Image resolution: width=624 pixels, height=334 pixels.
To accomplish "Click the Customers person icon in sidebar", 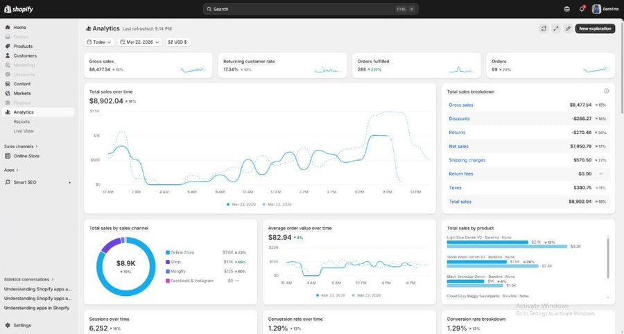I will click(x=8, y=55).
